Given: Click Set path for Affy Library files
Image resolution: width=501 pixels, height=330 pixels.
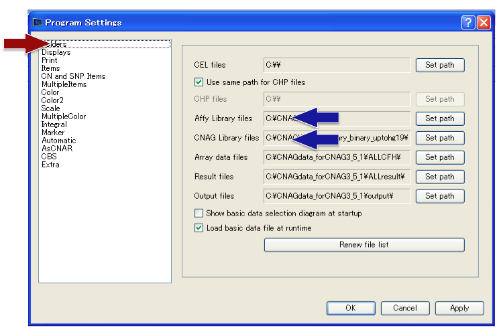Looking at the screenshot, I should click(x=440, y=118).
